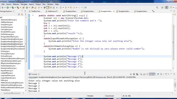Click Last Edit Location icon
This screenshot has width=177, height=99.
[x=71, y=8]
